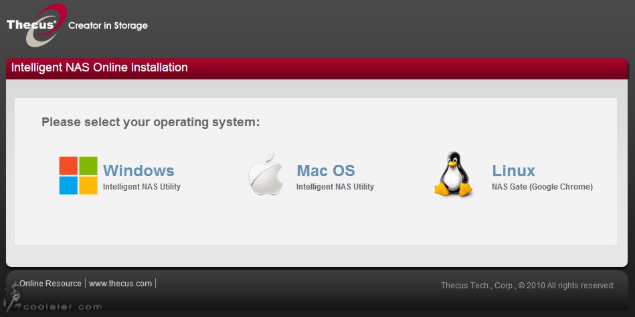Screen dimensions: 635x317
Task: Click the Thecus logo at top left
Action: [36, 25]
